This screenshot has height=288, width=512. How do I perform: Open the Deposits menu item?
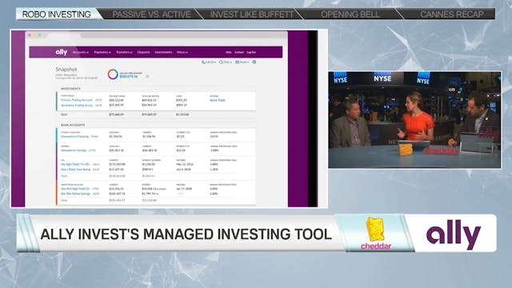(x=143, y=52)
